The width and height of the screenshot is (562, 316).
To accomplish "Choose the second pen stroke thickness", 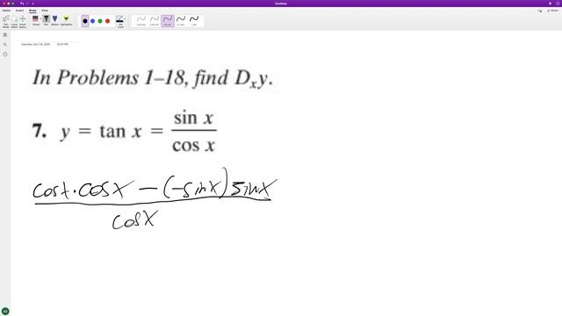I will coord(155,21).
